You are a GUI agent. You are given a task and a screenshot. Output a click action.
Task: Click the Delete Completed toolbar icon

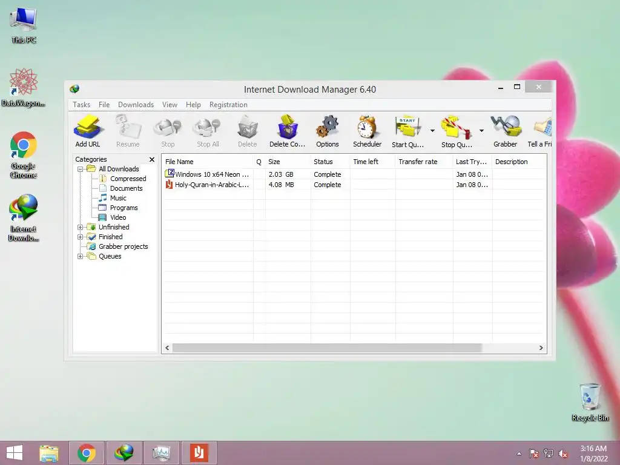288,131
